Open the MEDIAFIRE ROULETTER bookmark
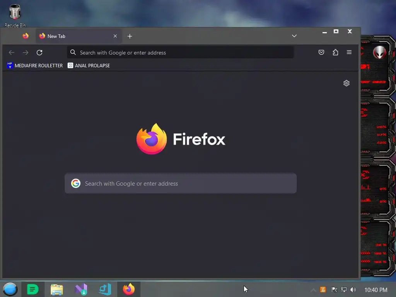The image size is (396, 297). coord(35,65)
